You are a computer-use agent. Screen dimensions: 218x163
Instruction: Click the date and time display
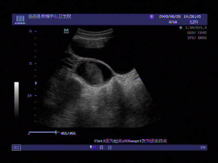[x=180, y=17]
